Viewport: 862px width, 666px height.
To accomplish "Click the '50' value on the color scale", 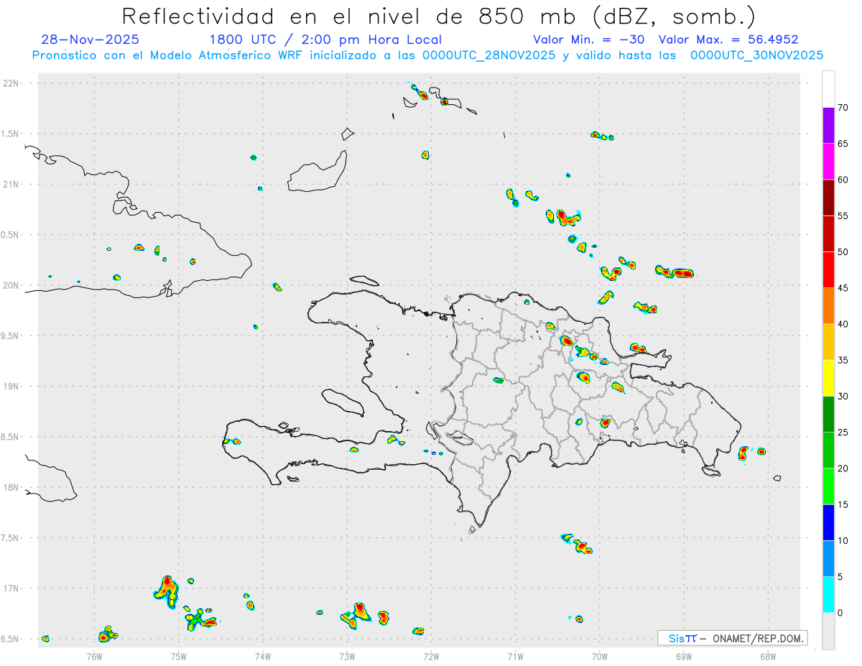I will coord(843,252).
